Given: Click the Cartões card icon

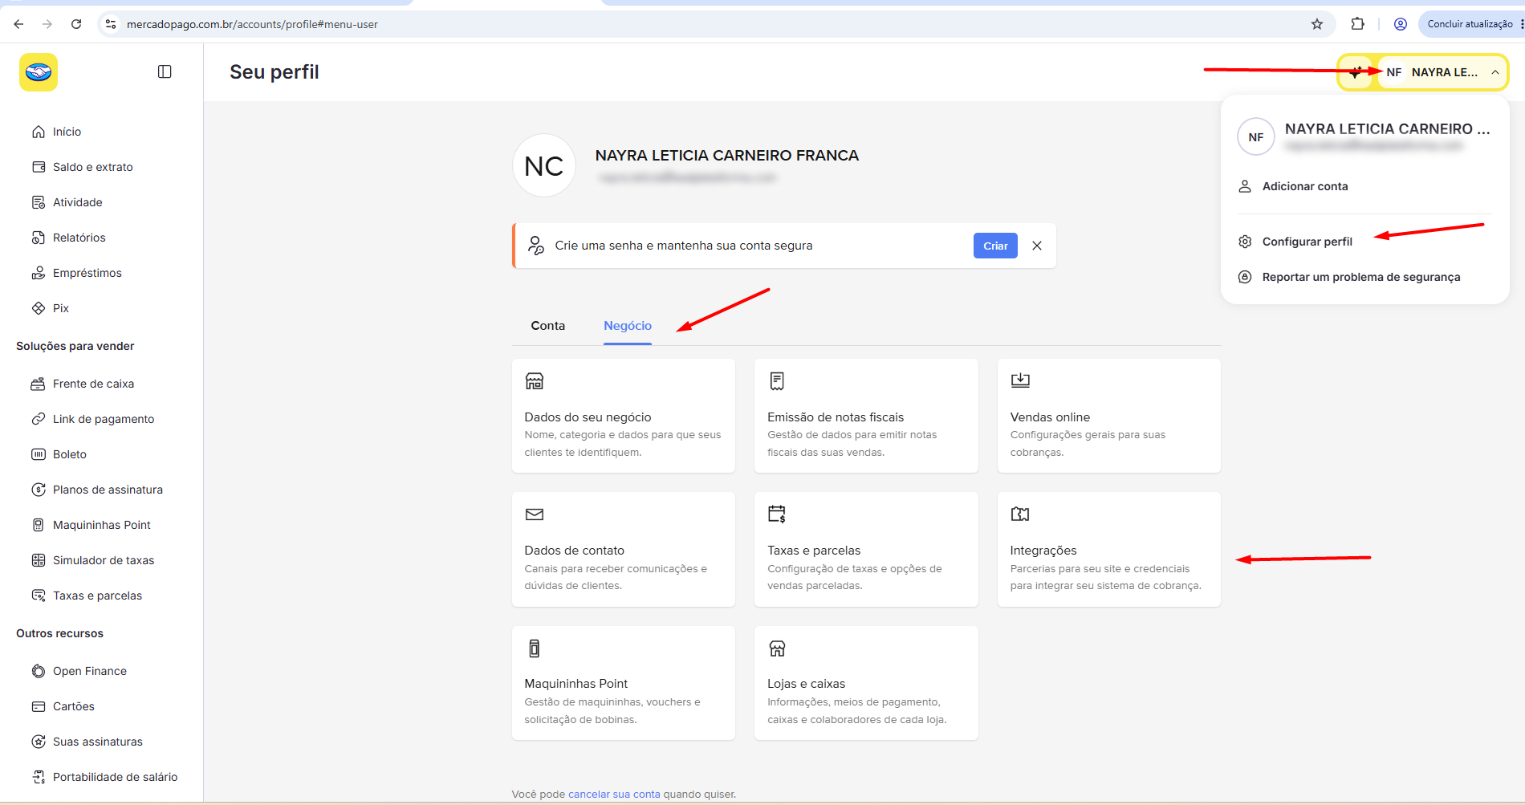Looking at the screenshot, I should (39, 706).
